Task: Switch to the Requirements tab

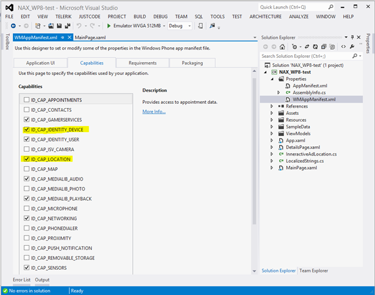Action: point(142,63)
